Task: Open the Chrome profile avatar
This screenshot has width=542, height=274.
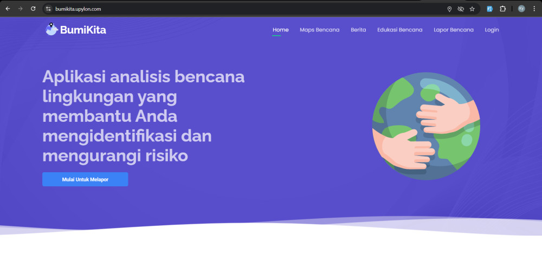Action: tap(521, 9)
